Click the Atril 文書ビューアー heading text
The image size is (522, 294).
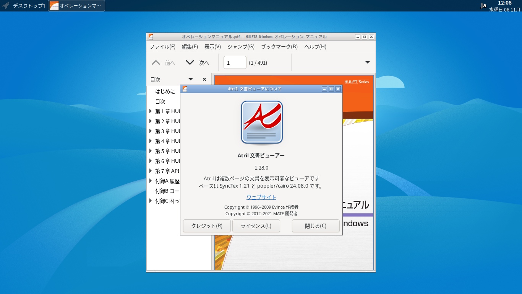pyautogui.click(x=261, y=155)
